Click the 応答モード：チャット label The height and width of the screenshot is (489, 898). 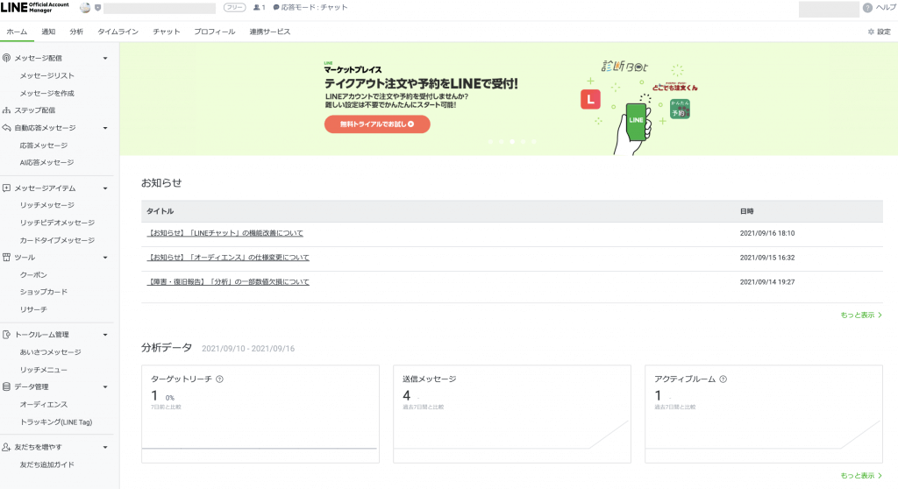pyautogui.click(x=314, y=7)
